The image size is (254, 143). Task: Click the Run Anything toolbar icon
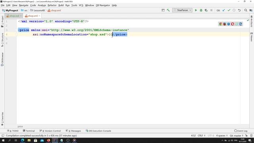(x=163, y=10)
